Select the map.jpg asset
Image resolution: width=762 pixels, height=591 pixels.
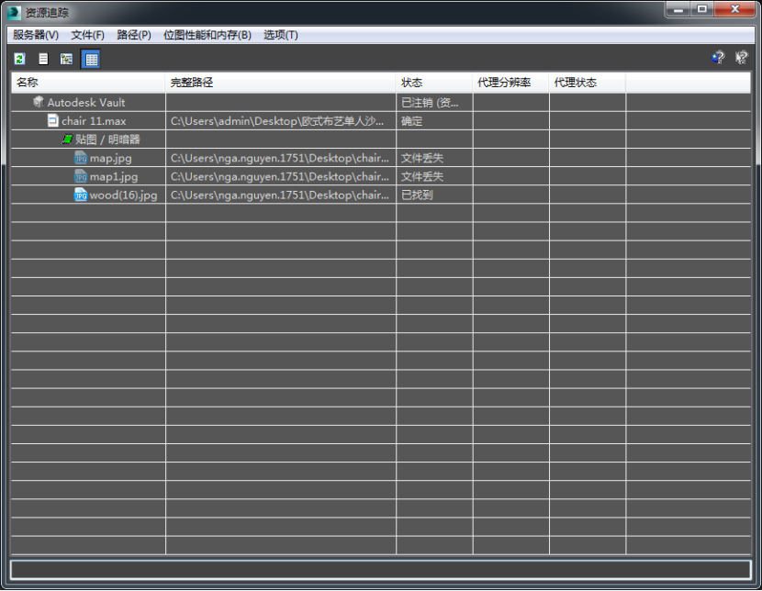click(381, 158)
